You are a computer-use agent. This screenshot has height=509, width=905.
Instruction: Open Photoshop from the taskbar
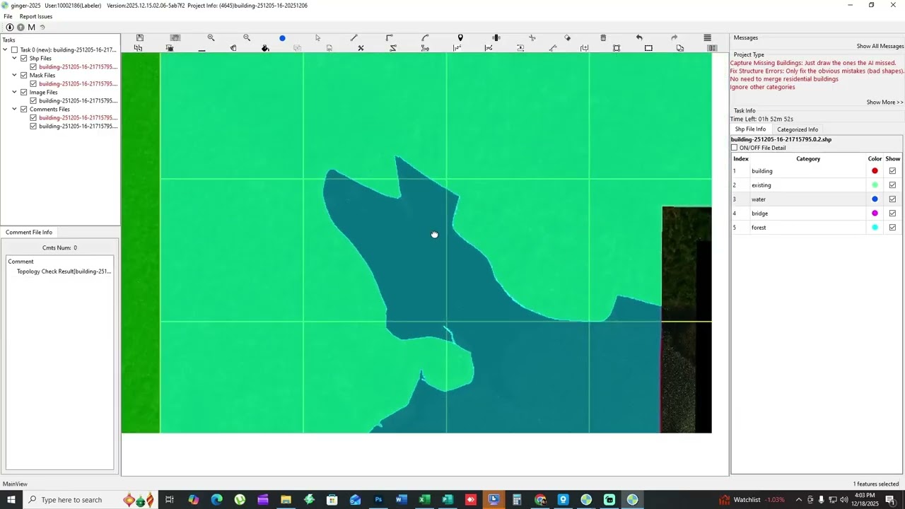pyautogui.click(x=378, y=500)
